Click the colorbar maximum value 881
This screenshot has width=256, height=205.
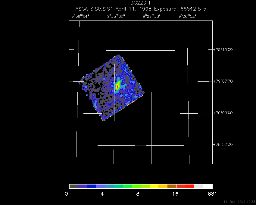click(212, 194)
